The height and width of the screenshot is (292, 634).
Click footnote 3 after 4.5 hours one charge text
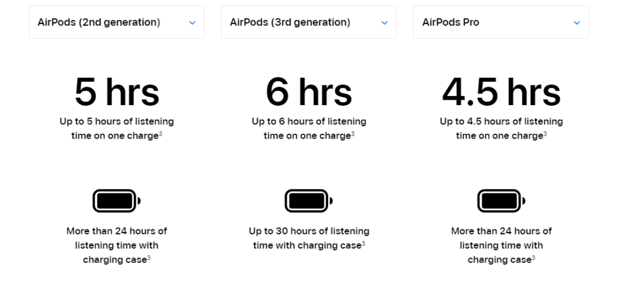point(545,134)
